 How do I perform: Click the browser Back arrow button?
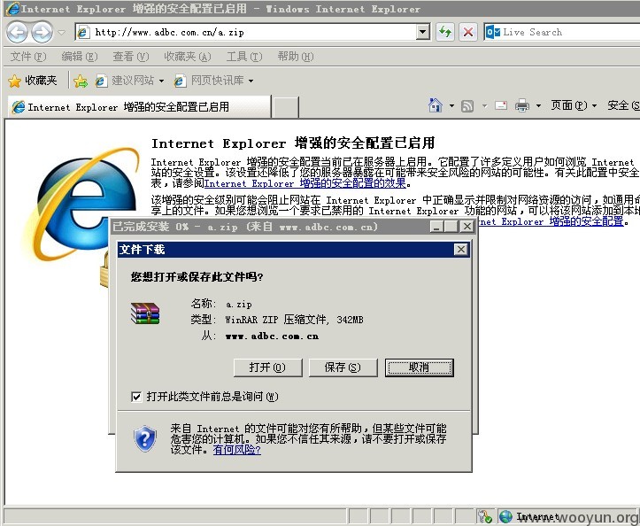click(x=17, y=32)
